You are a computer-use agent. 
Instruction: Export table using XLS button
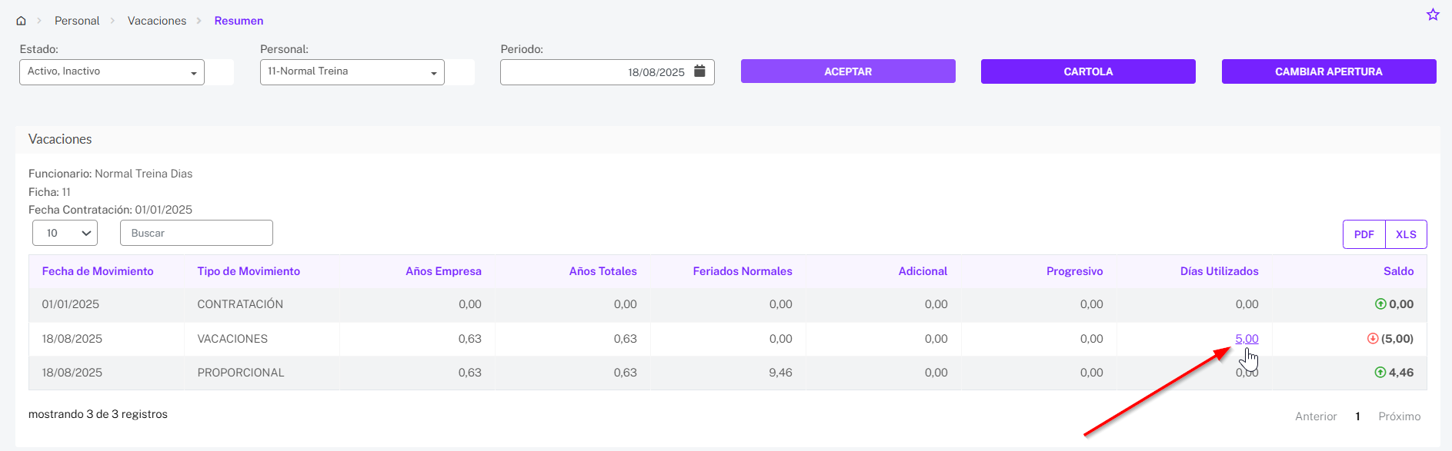click(x=1406, y=234)
